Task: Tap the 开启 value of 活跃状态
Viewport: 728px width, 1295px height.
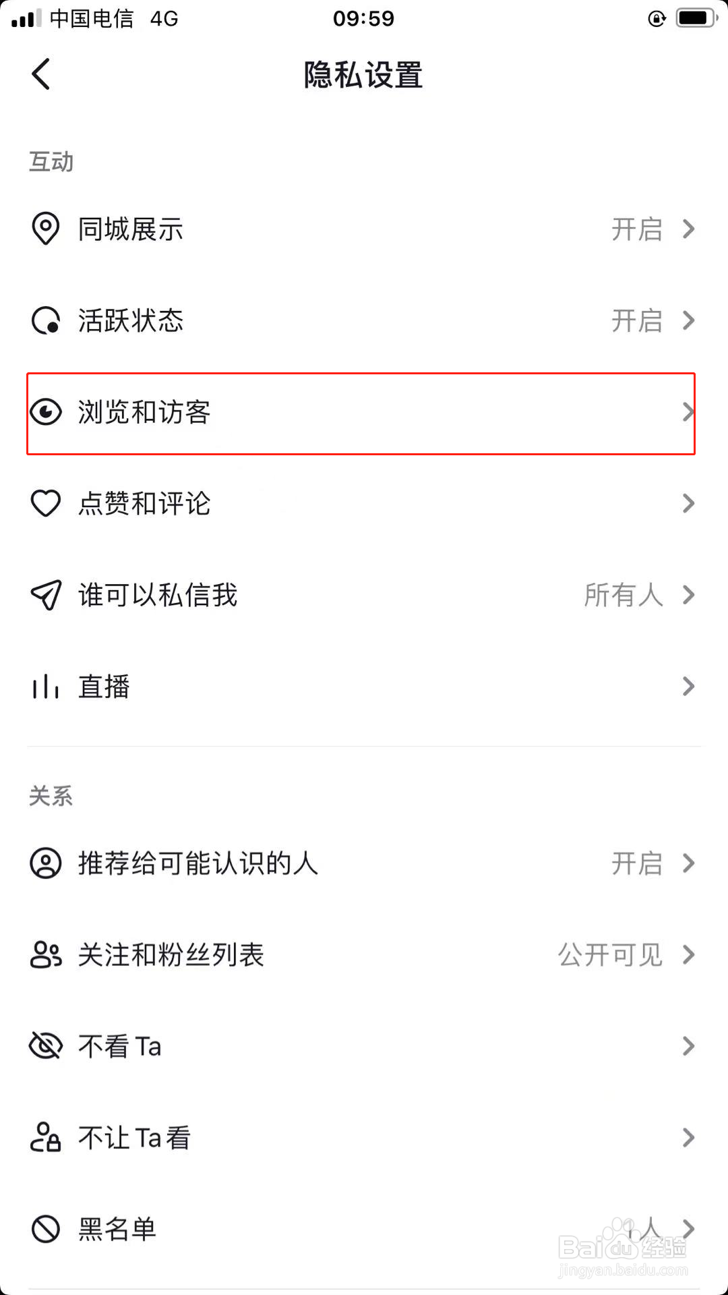Action: click(x=637, y=320)
